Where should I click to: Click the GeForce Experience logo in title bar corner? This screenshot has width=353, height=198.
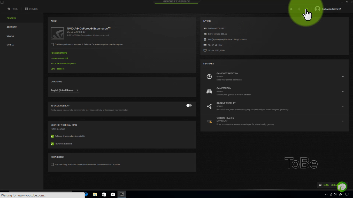click(x=2, y=2)
